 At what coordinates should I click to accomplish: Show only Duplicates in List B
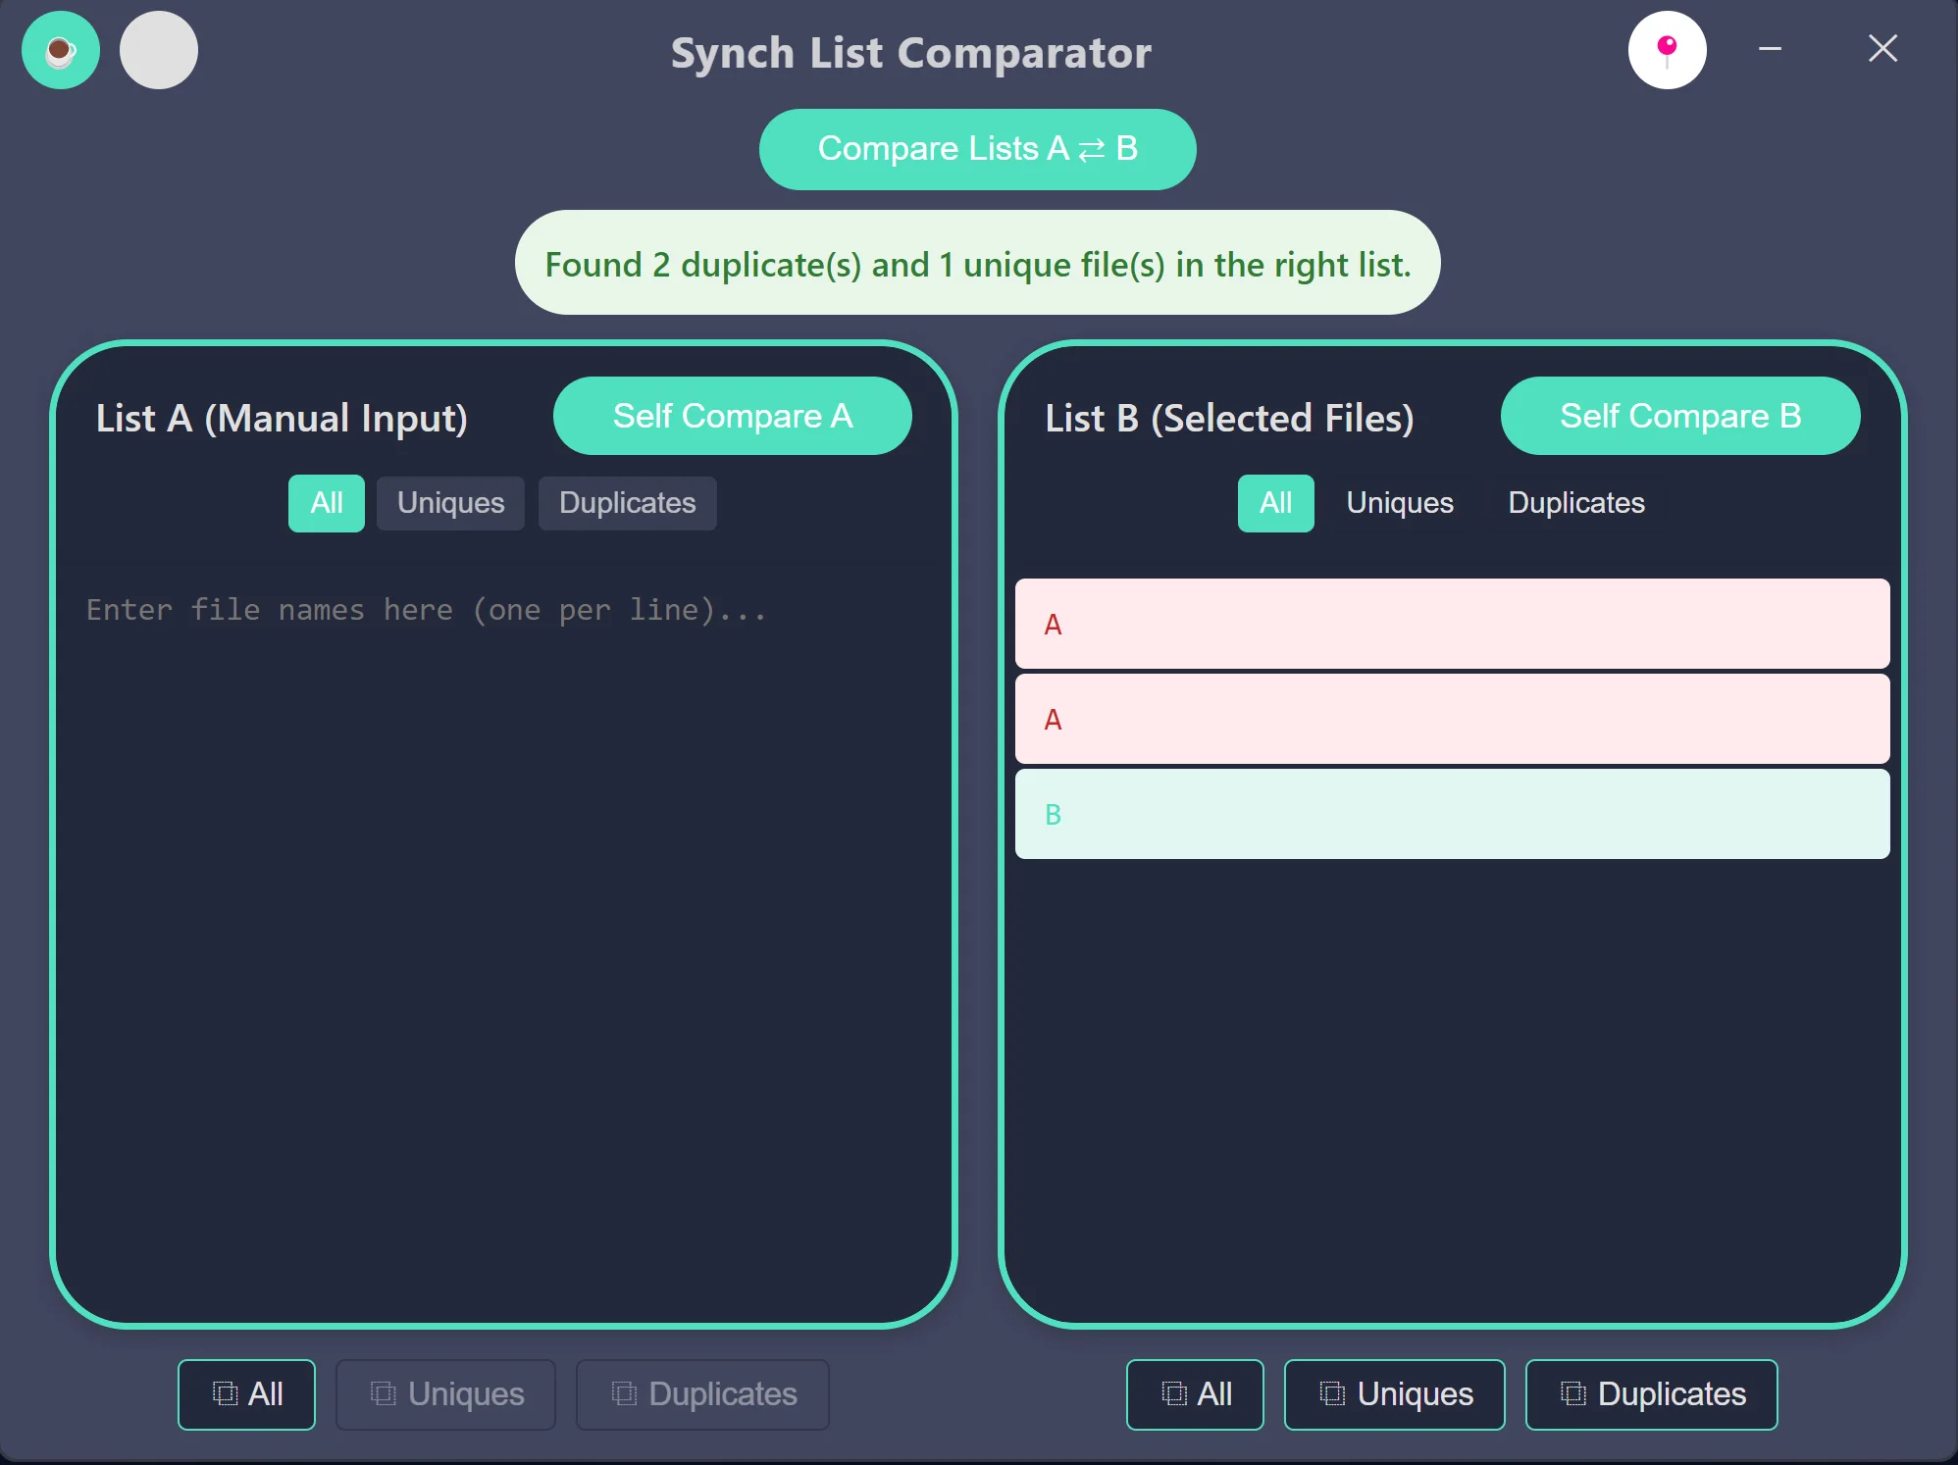[x=1575, y=503]
